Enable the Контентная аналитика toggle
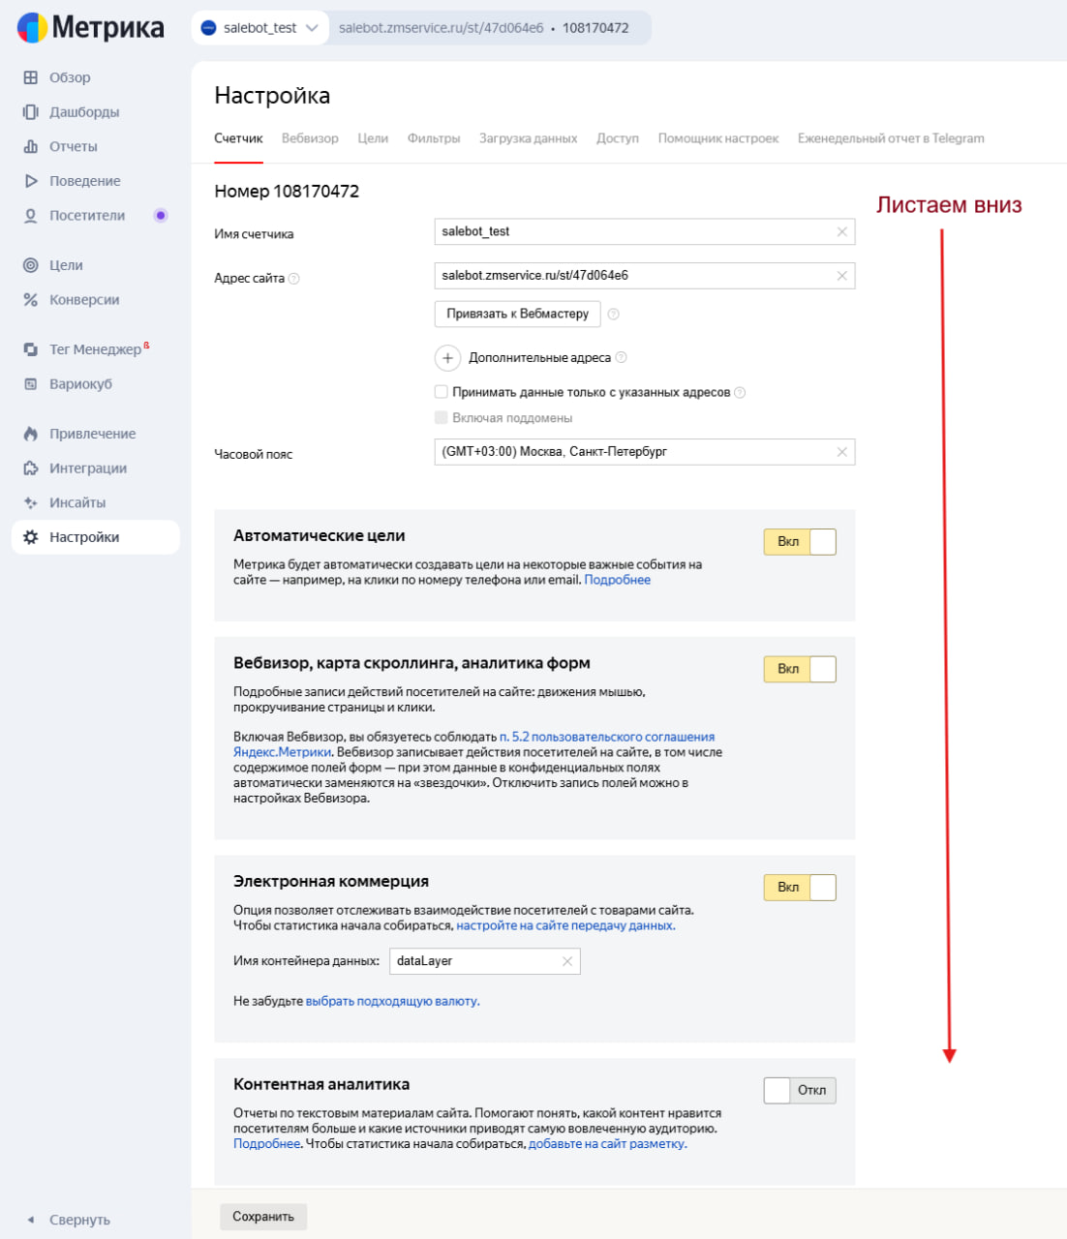The image size is (1067, 1239). point(800,1091)
